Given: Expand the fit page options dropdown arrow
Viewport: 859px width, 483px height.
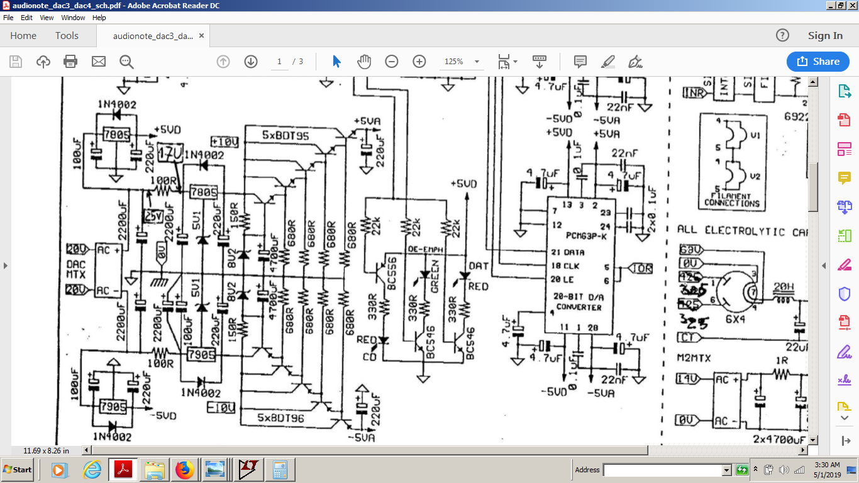Looking at the screenshot, I should pos(516,62).
